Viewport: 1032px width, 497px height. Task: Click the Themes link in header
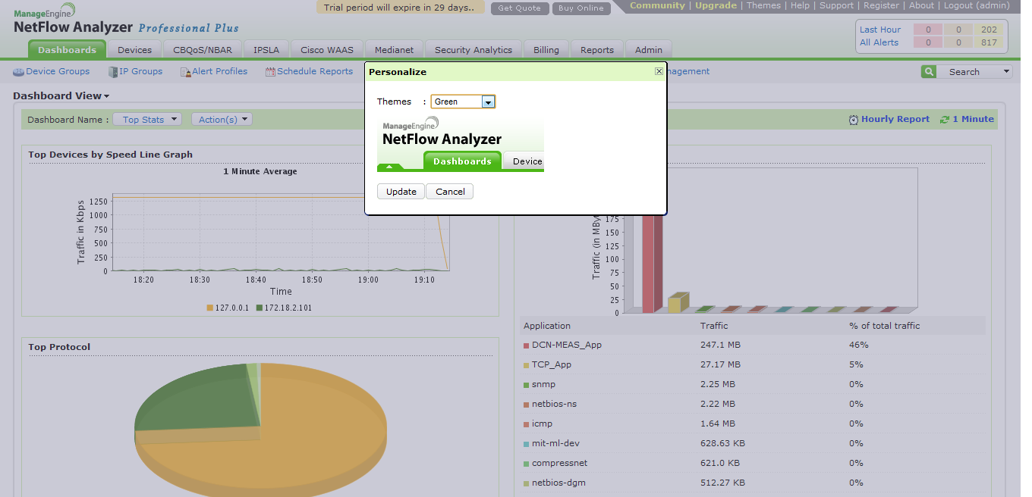pos(763,5)
